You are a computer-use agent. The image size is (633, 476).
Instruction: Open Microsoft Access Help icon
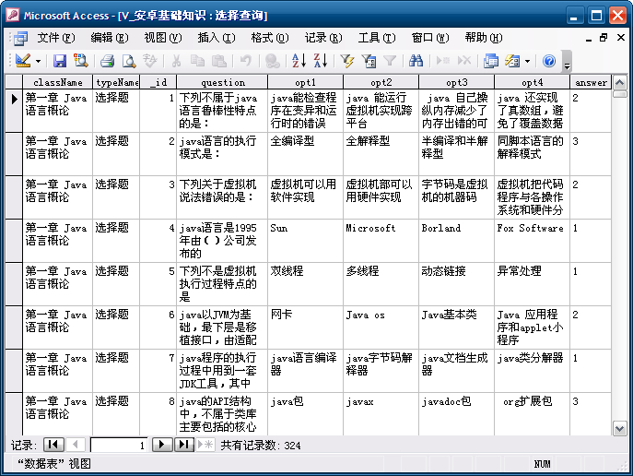(549, 61)
